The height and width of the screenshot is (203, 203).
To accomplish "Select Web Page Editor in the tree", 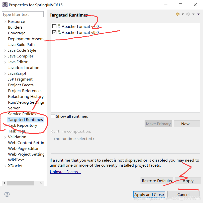I will 23,149.
